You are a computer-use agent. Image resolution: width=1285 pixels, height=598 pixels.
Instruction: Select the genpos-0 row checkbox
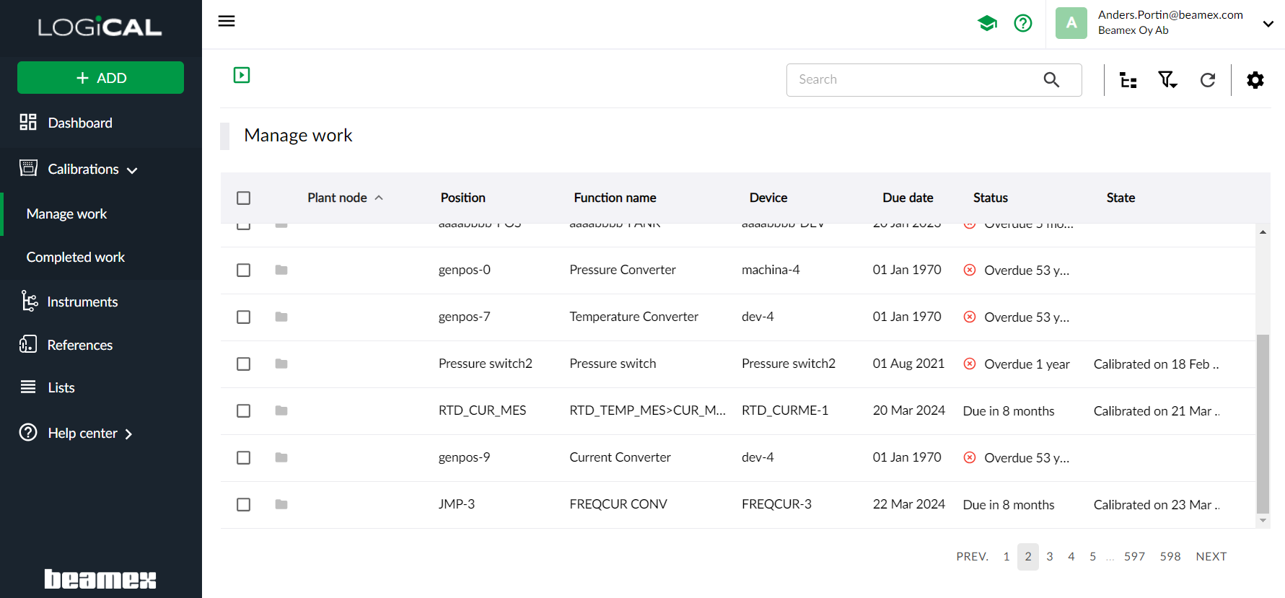[244, 270]
